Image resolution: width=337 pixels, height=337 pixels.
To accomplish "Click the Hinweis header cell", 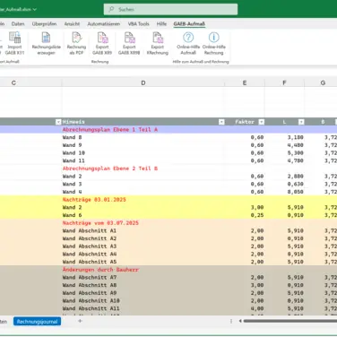I will coord(143,122).
